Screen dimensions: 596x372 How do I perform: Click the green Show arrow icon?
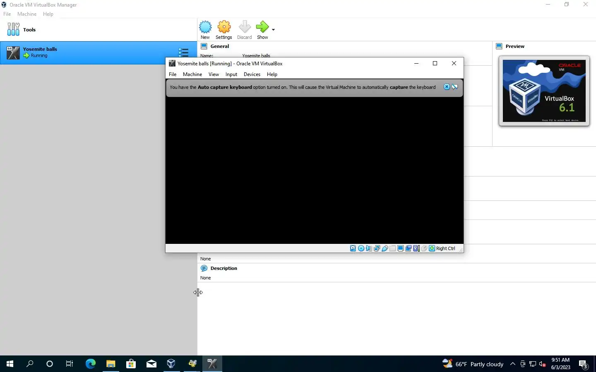pos(262,27)
